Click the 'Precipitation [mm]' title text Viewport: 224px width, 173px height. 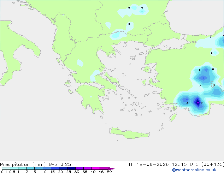[23, 165]
